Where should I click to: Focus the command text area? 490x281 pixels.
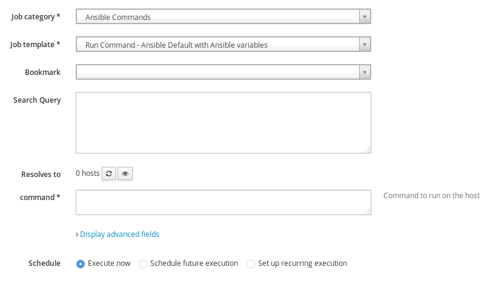[223, 202]
